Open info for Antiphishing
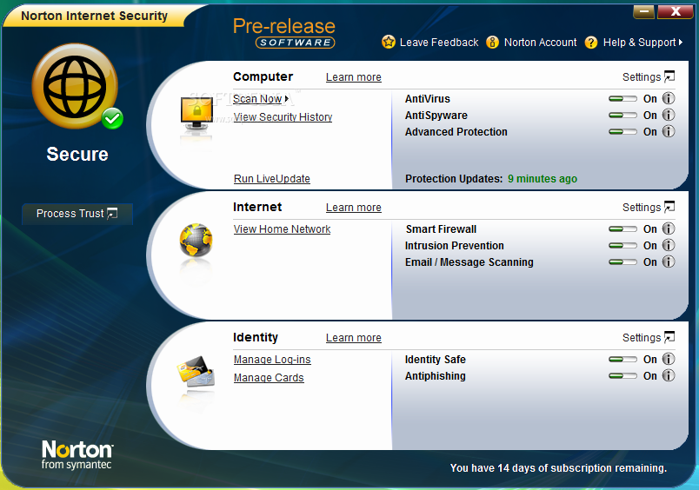Screen dimensions: 699x490 (669, 375)
